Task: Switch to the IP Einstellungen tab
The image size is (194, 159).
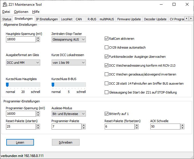Action: pos(47,19)
